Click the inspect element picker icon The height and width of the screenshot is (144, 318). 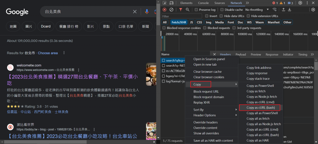click(165, 3)
